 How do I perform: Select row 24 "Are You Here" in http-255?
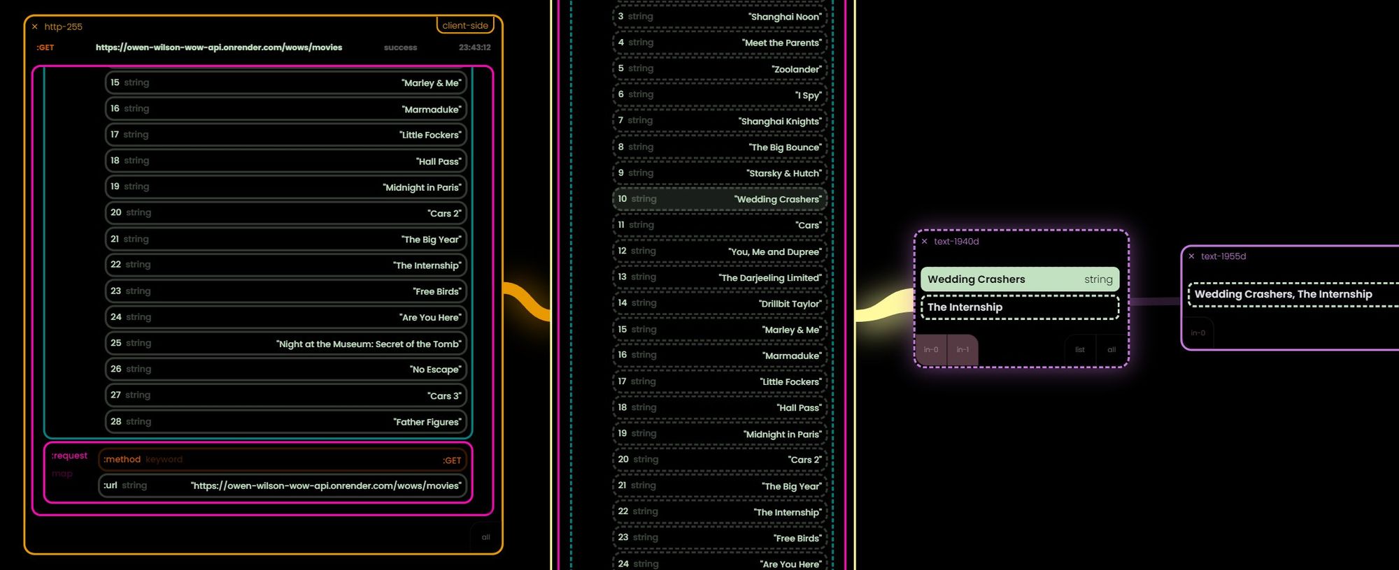tap(285, 317)
